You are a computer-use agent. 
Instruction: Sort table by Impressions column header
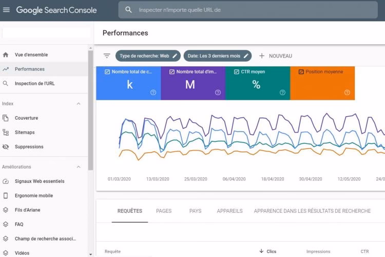coord(318,251)
